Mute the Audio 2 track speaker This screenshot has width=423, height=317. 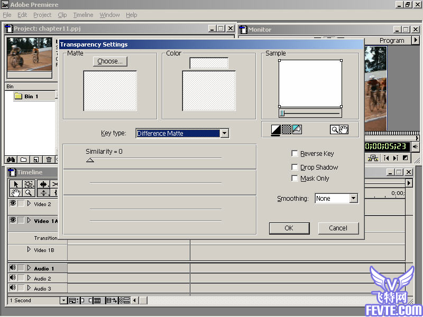[x=12, y=278]
